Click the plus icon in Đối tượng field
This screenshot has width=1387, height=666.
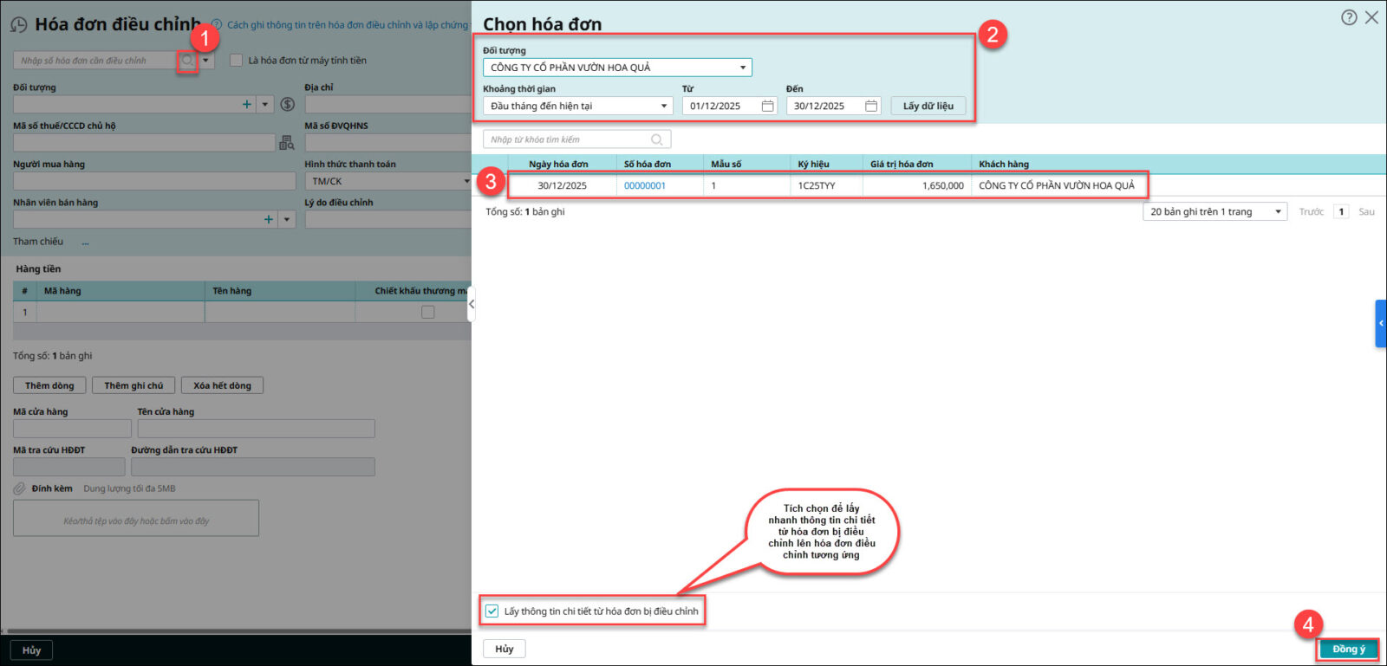click(247, 104)
